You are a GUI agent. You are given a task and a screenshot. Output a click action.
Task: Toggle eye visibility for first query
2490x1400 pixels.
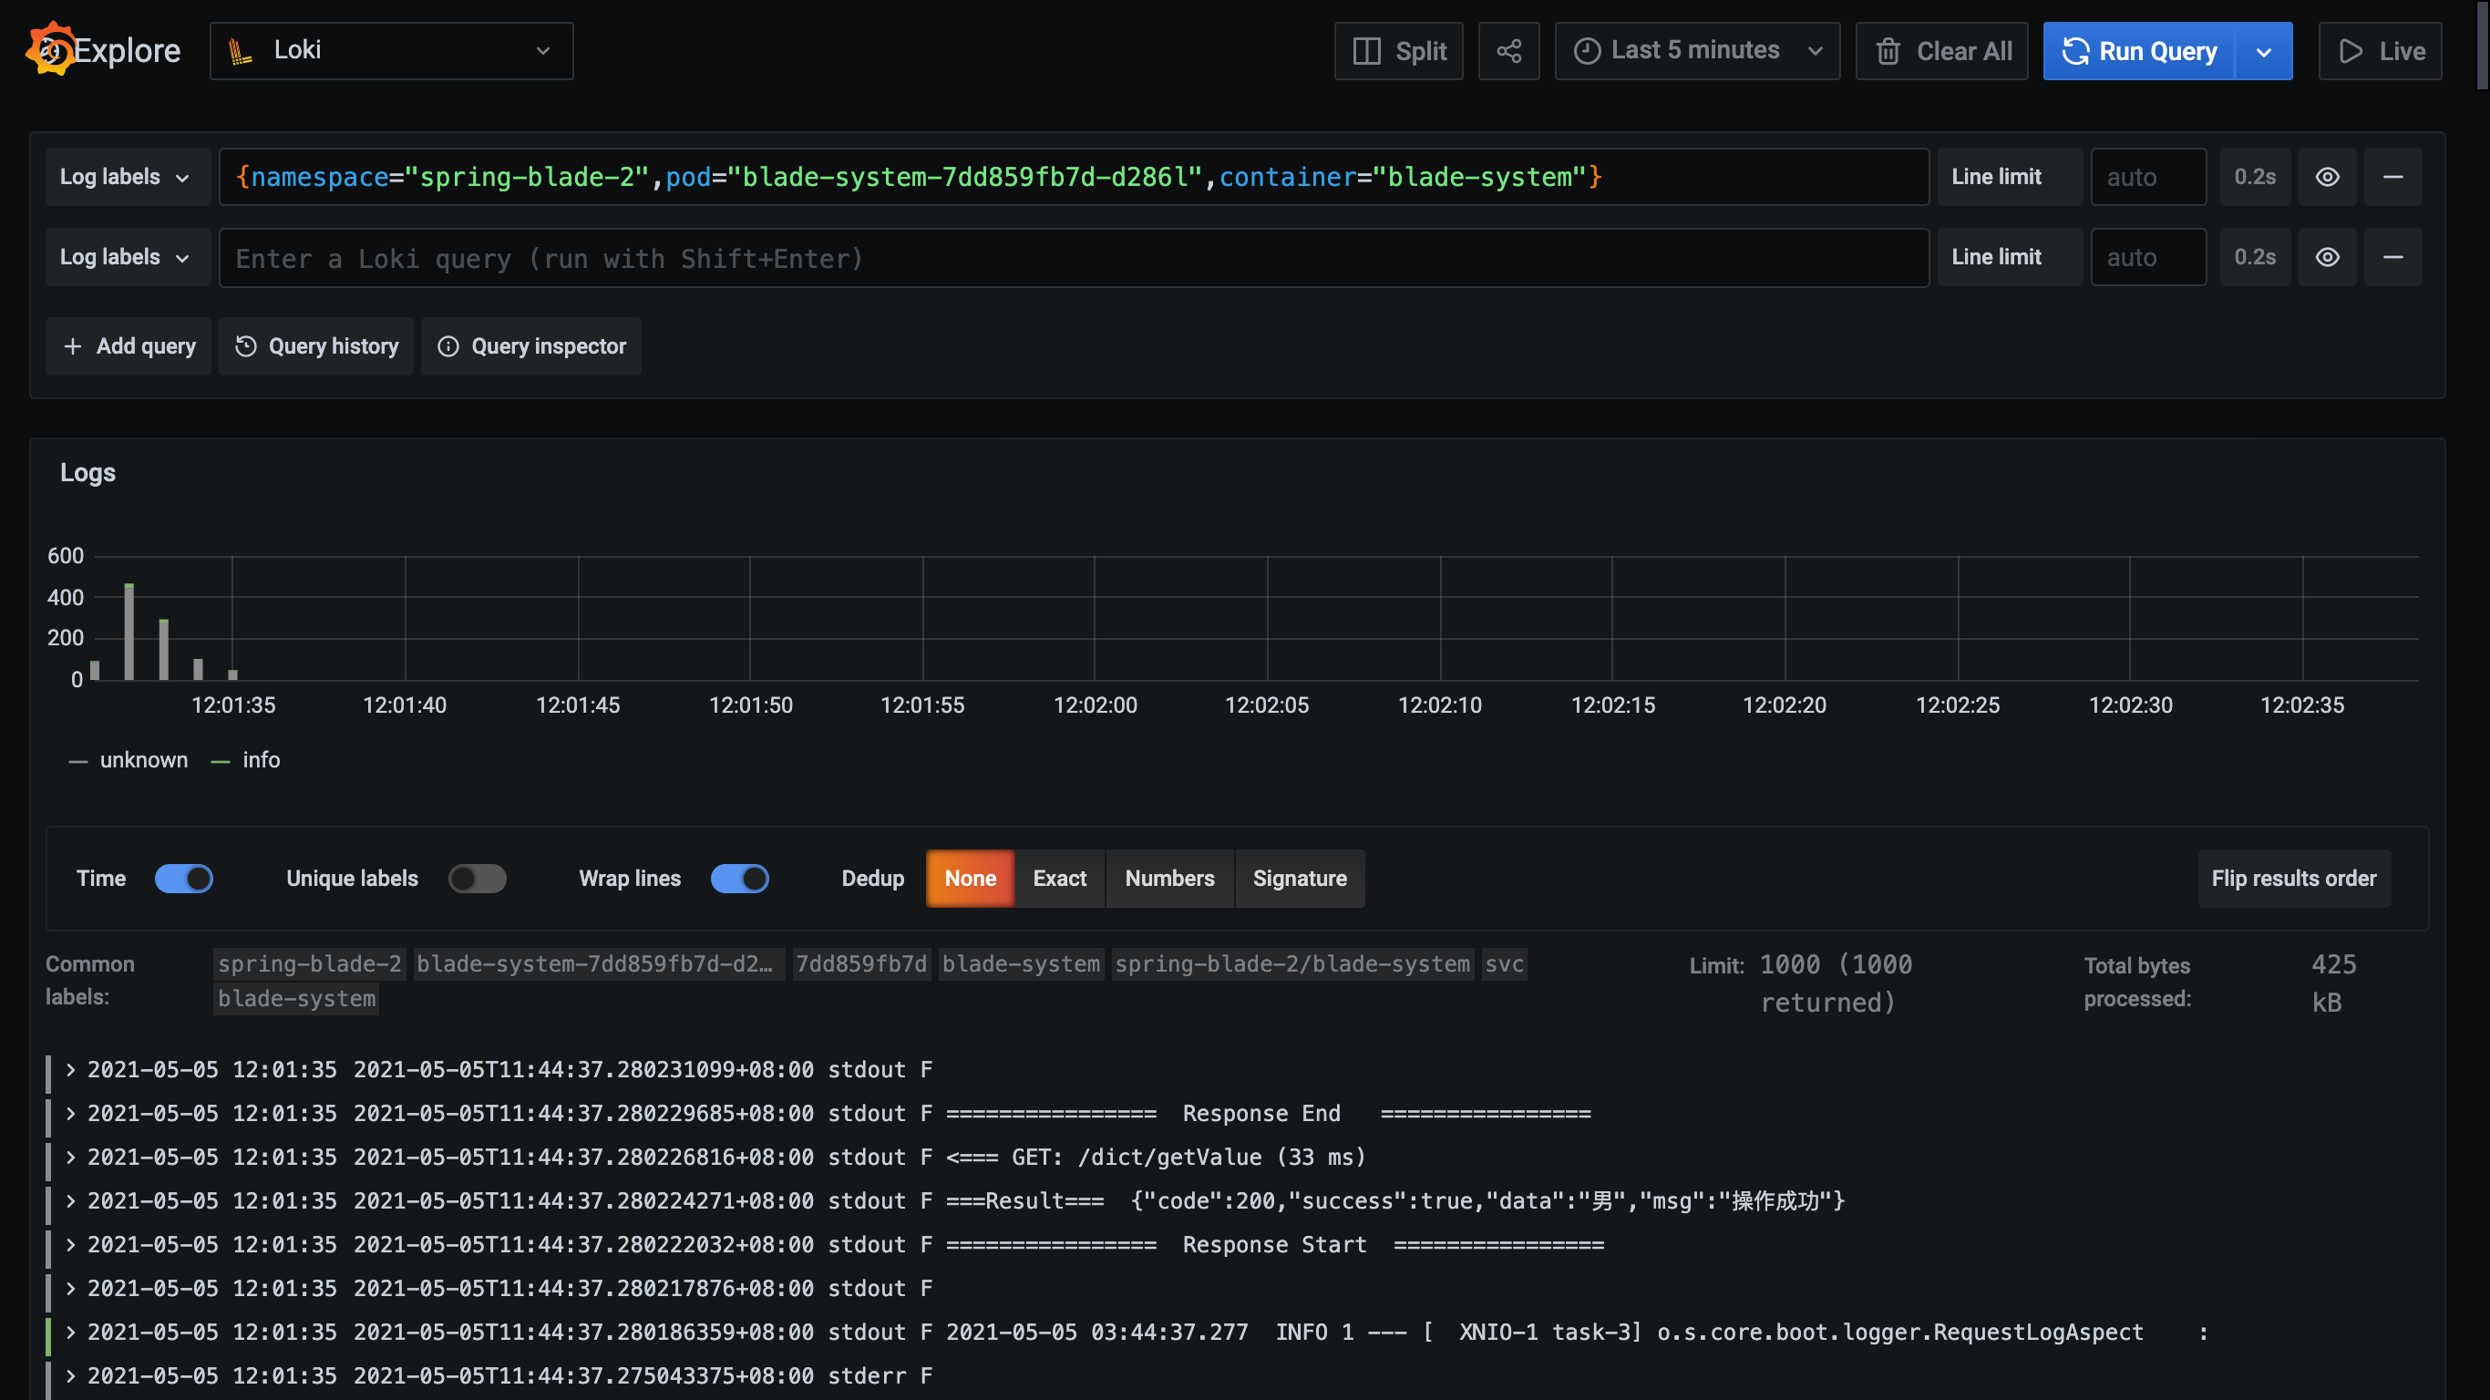click(x=2327, y=177)
